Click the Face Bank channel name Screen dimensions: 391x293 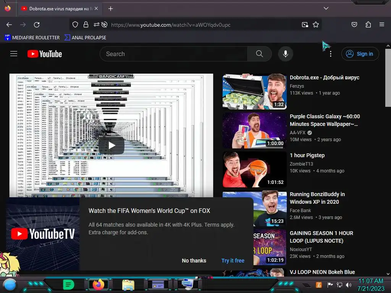pyautogui.click(x=300, y=211)
